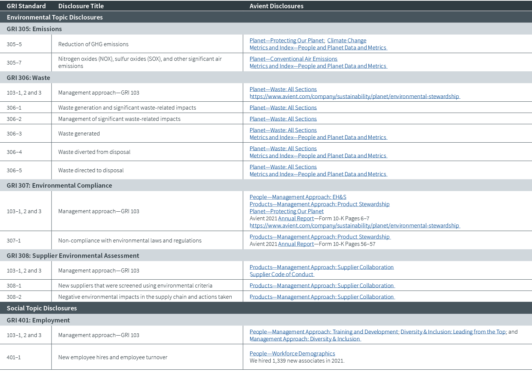
Task: Open Planet—Waste: All Sections for waste generated
Action: (283, 130)
